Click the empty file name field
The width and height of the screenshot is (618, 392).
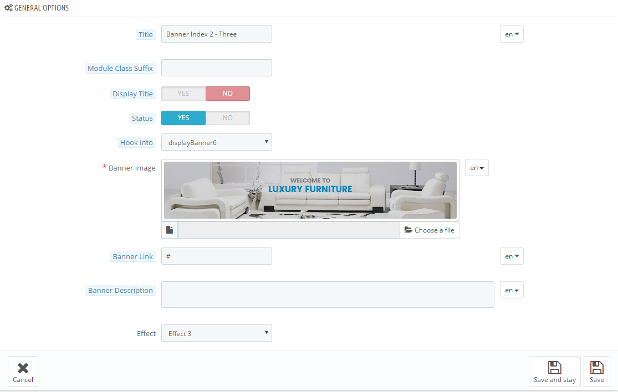(289, 230)
